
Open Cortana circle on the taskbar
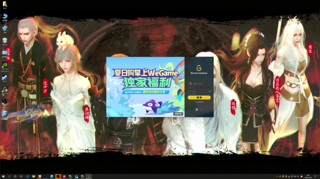pos(15,176)
